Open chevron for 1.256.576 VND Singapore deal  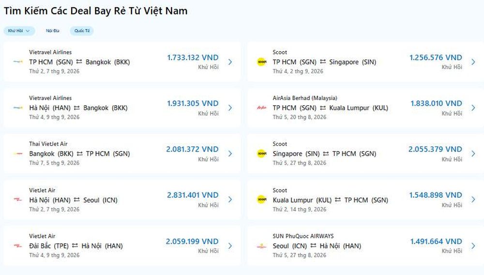(x=473, y=62)
